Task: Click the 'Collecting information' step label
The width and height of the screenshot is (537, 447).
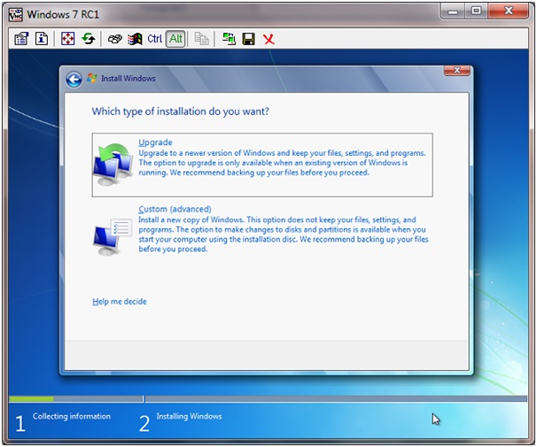Action: 72,416
